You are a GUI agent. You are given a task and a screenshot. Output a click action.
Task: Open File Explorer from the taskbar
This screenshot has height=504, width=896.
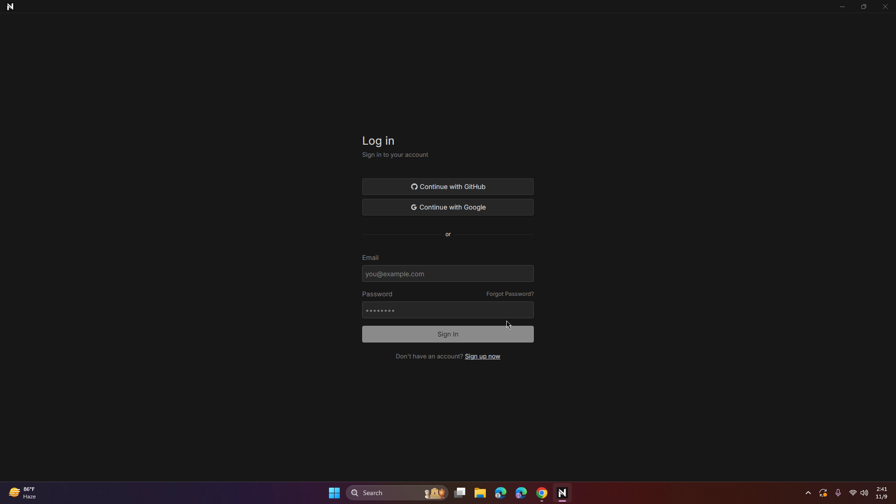[x=480, y=493]
